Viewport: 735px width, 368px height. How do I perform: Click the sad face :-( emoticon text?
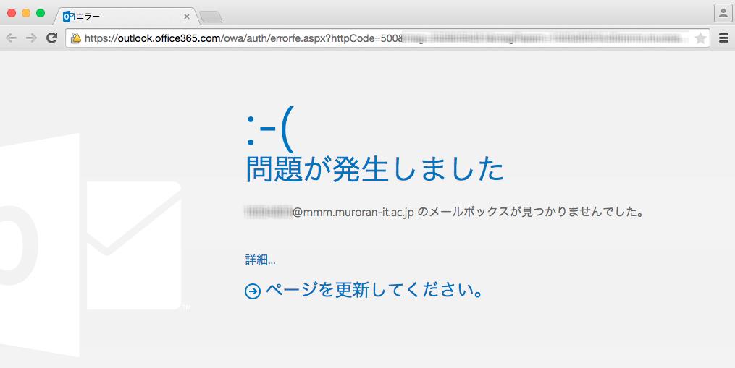[269, 129]
